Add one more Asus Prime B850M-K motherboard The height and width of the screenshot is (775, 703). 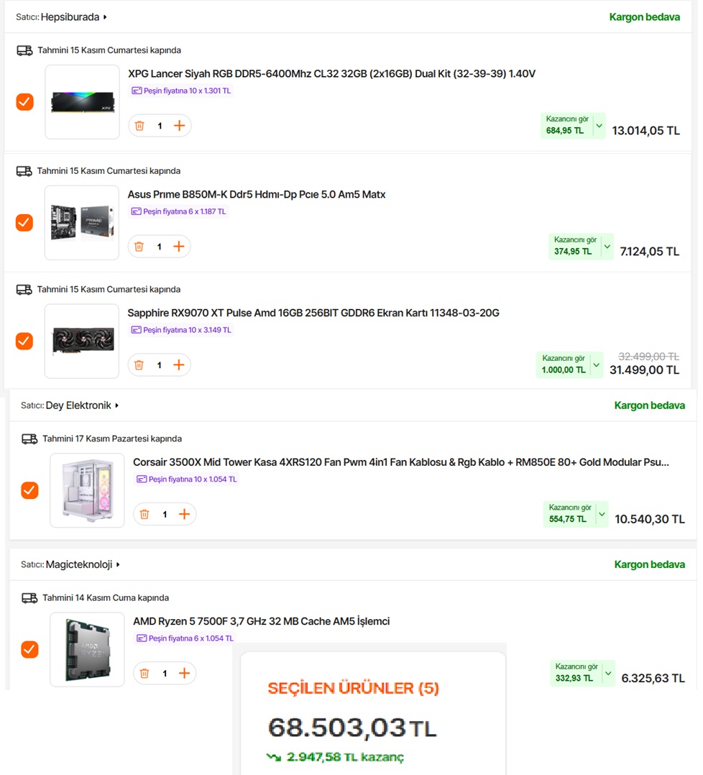tap(179, 247)
